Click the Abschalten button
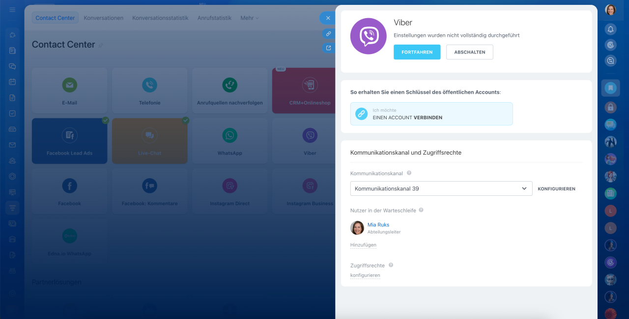629x319 pixels. point(470,52)
